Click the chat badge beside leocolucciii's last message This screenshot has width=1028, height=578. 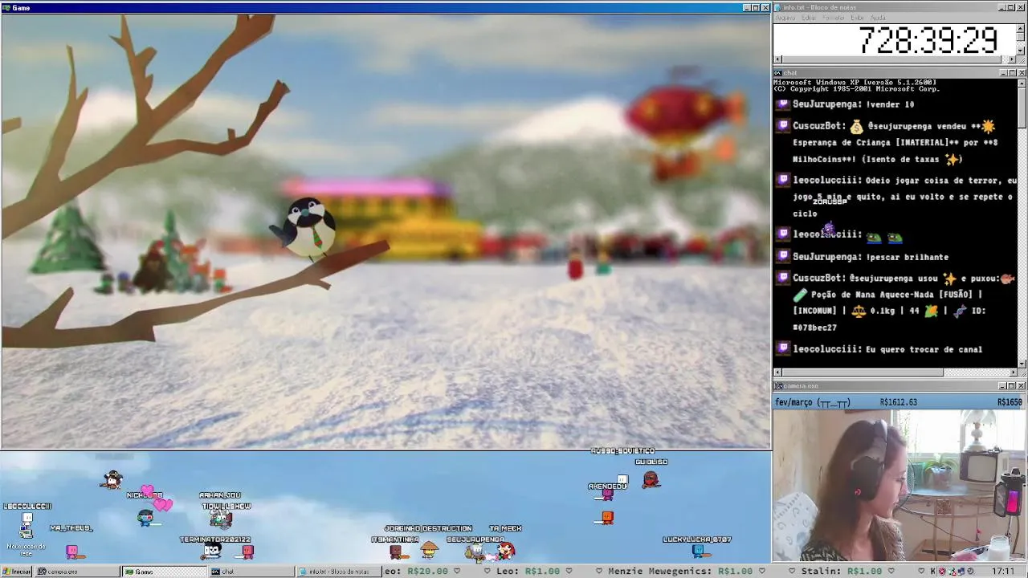(783, 348)
